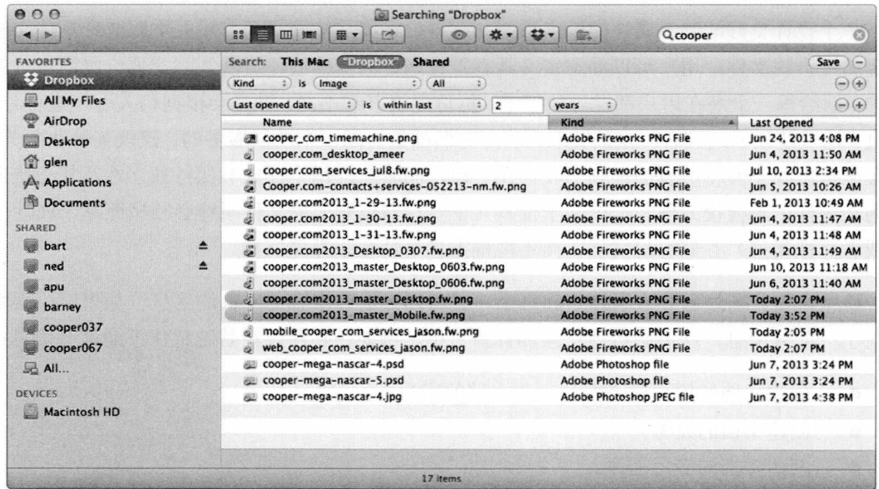Eject the bart shared computer
The image size is (879, 489).
(x=203, y=246)
